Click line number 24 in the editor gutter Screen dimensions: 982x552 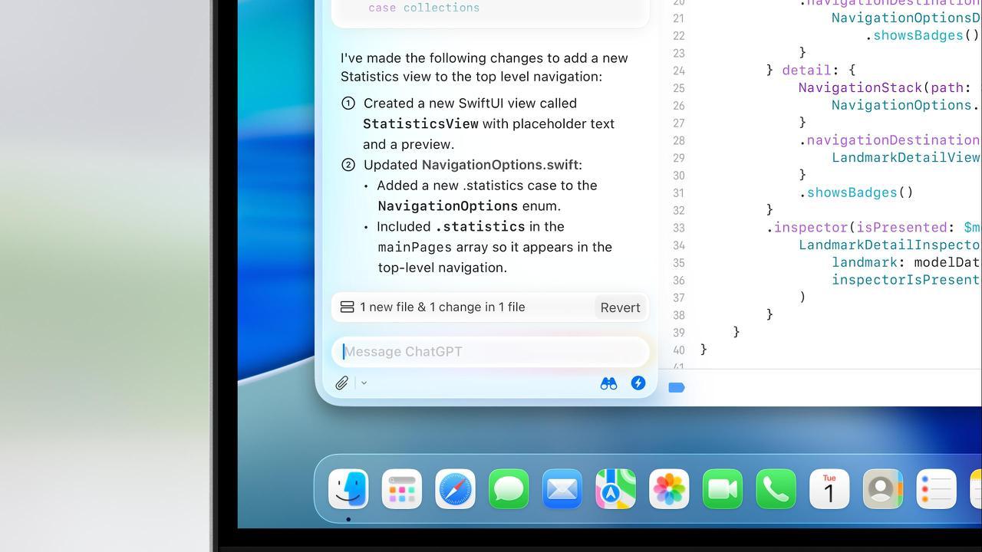point(678,71)
